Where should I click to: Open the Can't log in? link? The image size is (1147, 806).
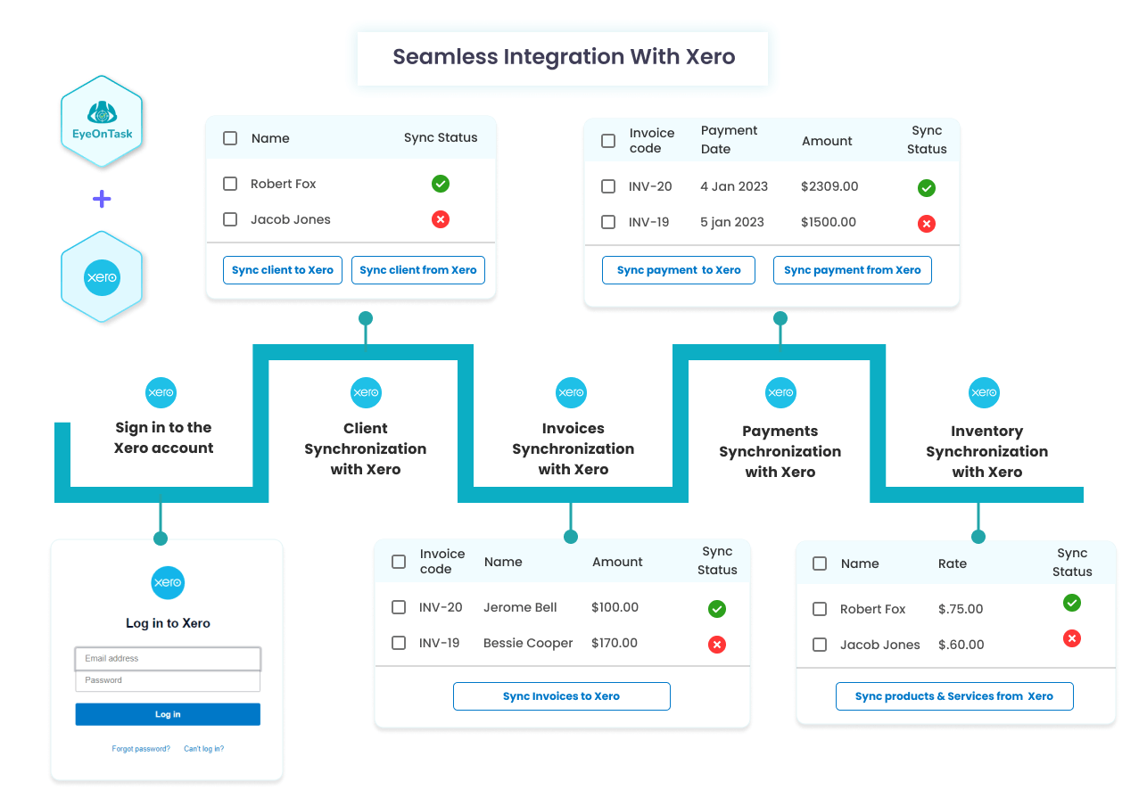[x=204, y=749]
